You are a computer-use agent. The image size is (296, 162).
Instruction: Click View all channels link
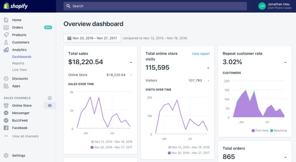[x=25, y=136]
